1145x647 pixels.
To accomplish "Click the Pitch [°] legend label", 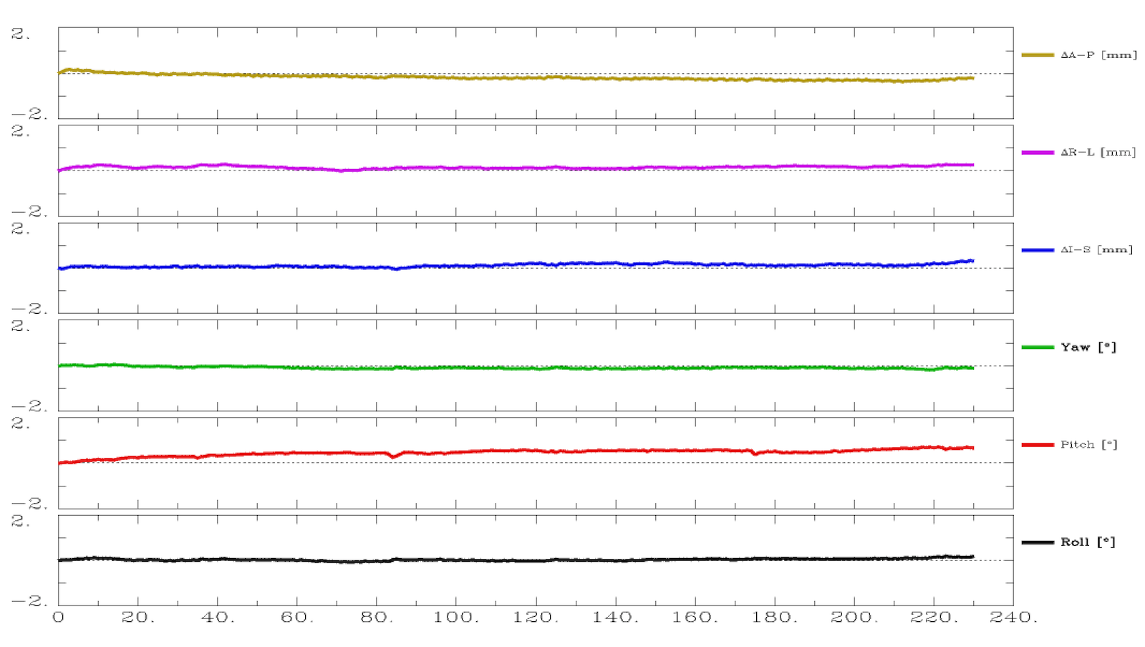I will pos(1088,445).
